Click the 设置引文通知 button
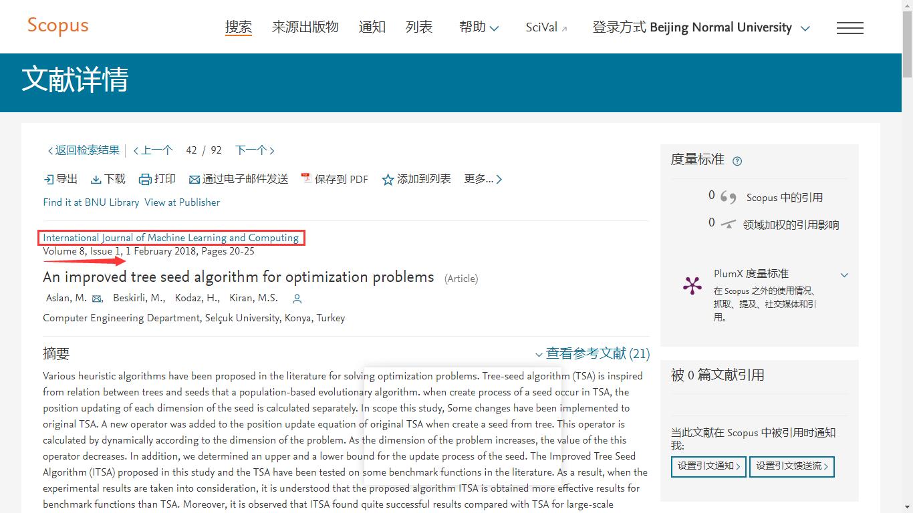 coord(708,466)
